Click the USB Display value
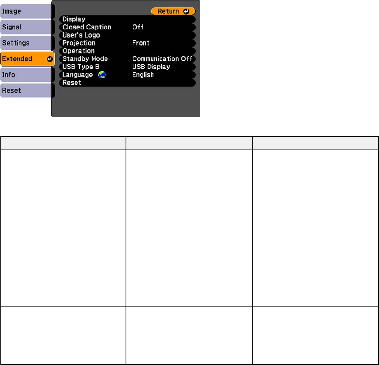Viewport: 379px width, 365px height. click(x=151, y=67)
